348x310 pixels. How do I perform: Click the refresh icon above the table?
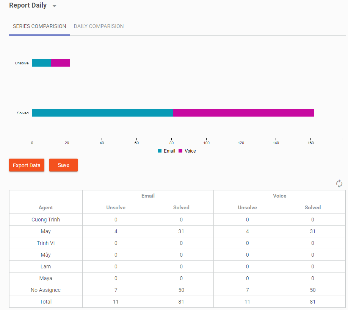tap(339, 184)
